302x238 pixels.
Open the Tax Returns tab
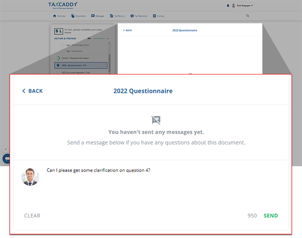tap(117, 16)
